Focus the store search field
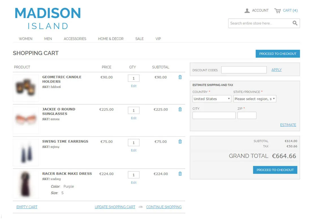The image size is (311, 224). [x=260, y=23]
